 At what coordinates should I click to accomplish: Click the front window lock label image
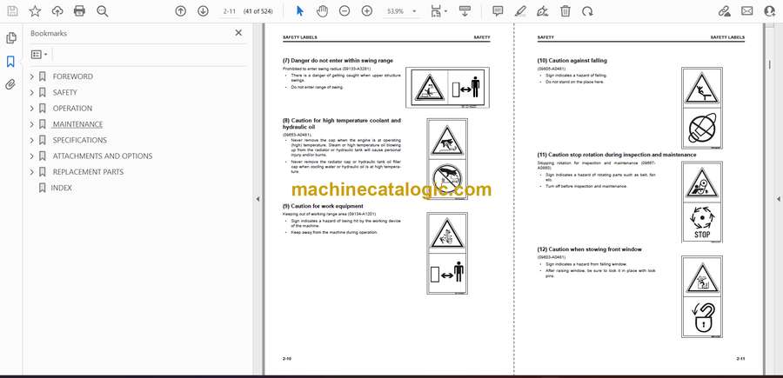pos(701,296)
